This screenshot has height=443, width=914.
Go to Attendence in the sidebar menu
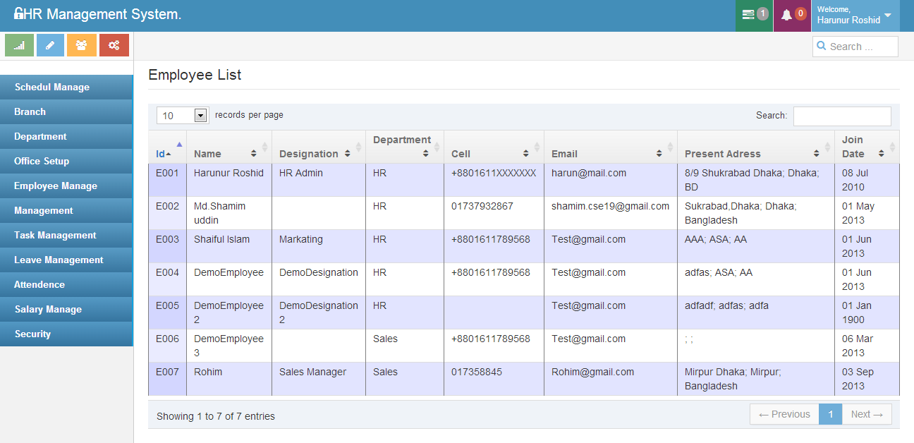(39, 285)
